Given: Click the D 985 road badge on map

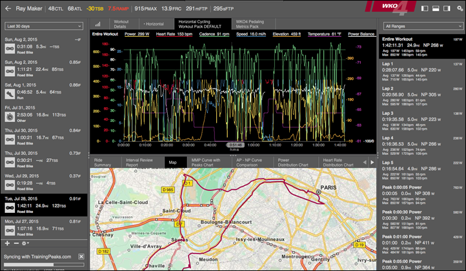Looking at the screenshot, I should pyautogui.click(x=168, y=190).
